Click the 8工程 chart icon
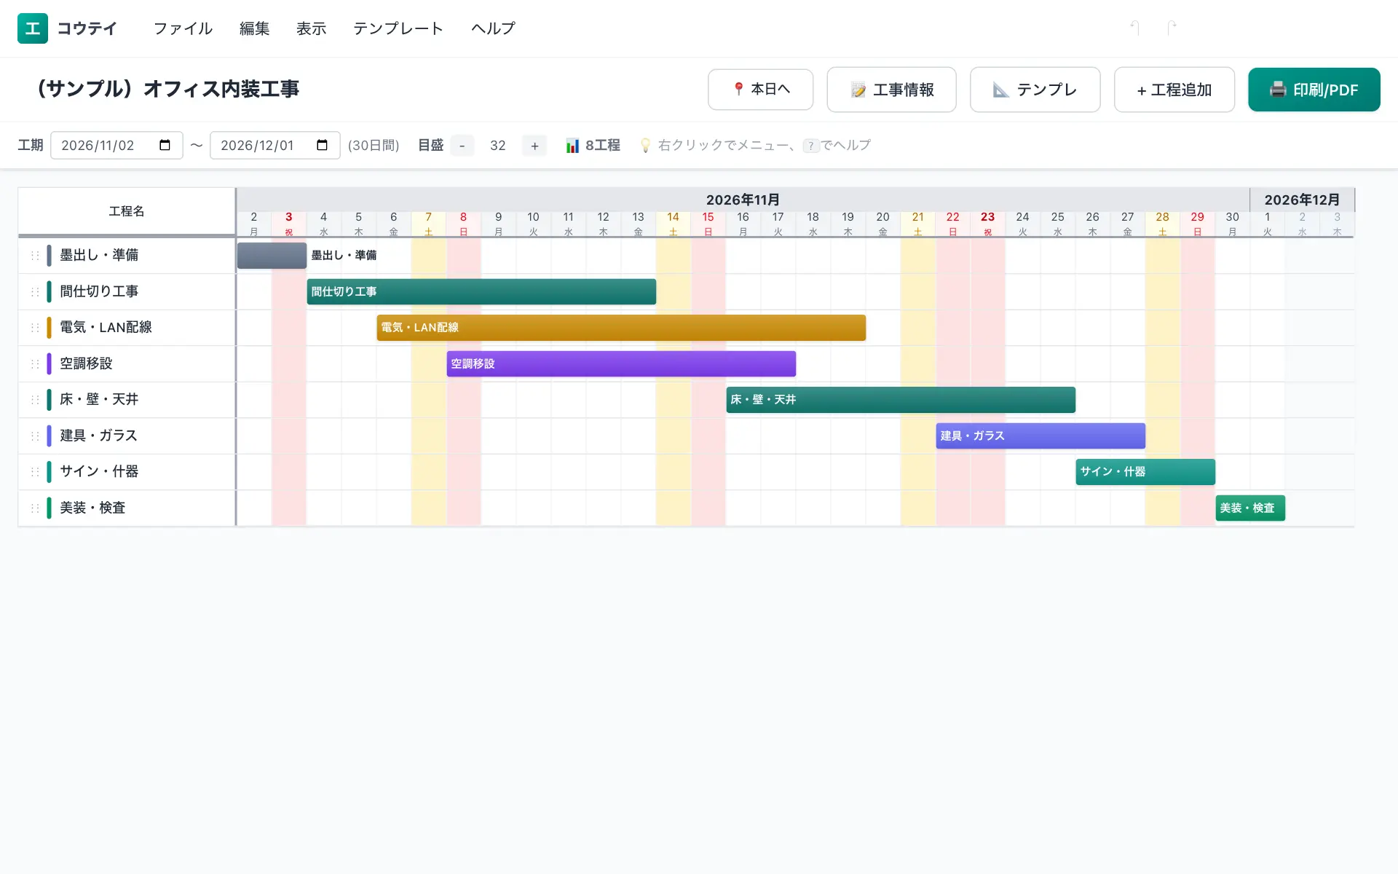The width and height of the screenshot is (1398, 874). click(572, 146)
